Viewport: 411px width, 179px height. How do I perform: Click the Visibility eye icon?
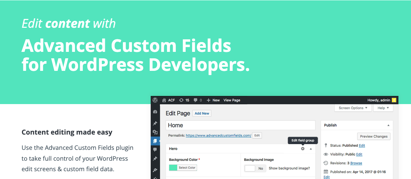pos(326,154)
